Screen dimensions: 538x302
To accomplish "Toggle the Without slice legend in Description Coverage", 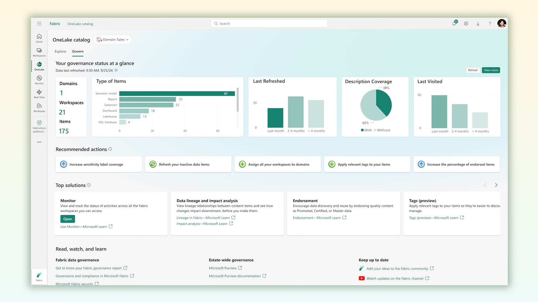I will pyautogui.click(x=383, y=130).
